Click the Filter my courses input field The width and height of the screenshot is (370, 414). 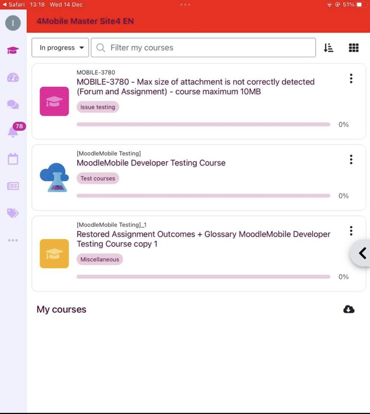pos(203,47)
